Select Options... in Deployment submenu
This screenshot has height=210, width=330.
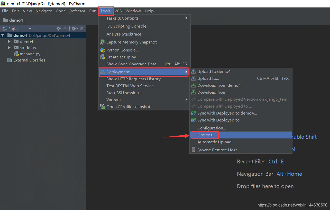pyautogui.click(x=241, y=135)
